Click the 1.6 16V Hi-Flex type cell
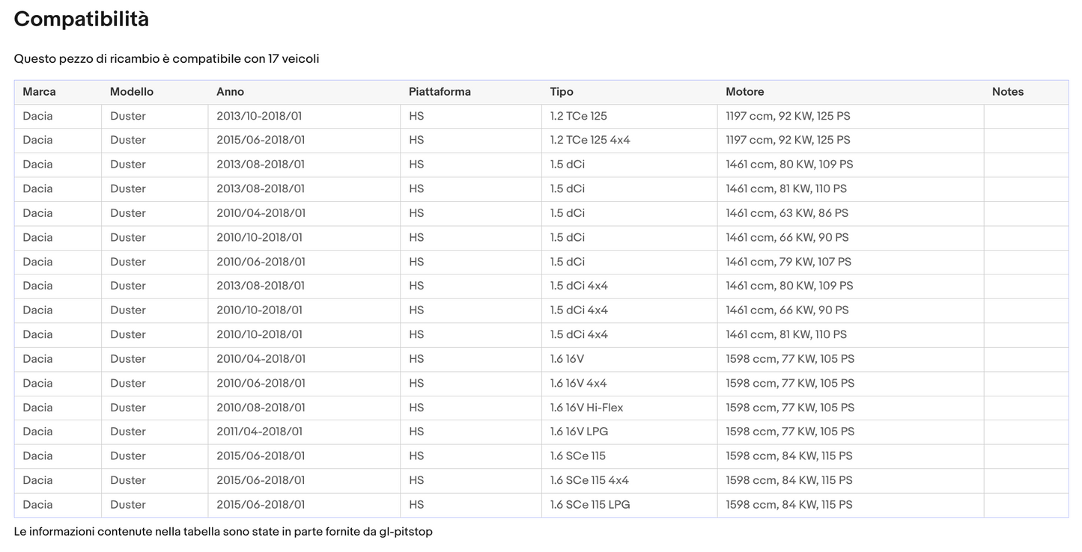Image resolution: width=1082 pixels, height=552 pixels. click(630, 408)
